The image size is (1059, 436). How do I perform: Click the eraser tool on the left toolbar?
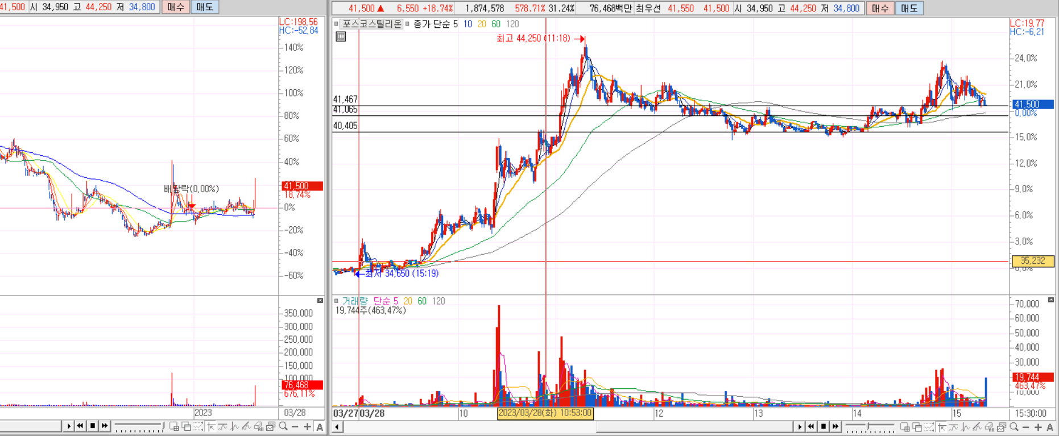259,426
